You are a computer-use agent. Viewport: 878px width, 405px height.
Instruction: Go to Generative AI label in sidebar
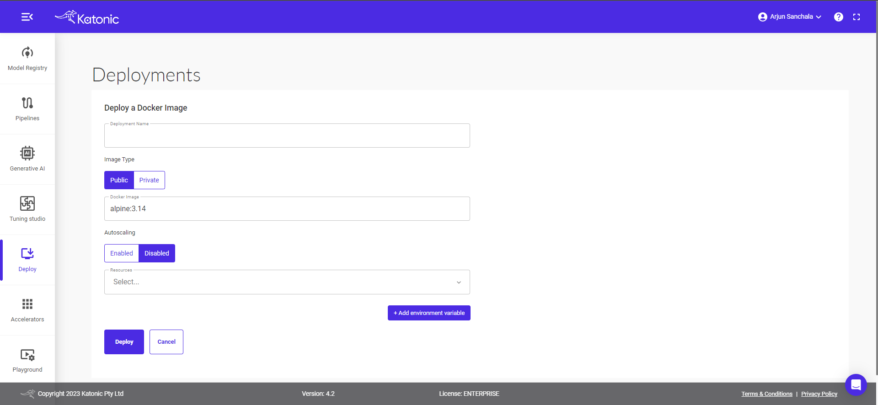point(27,169)
